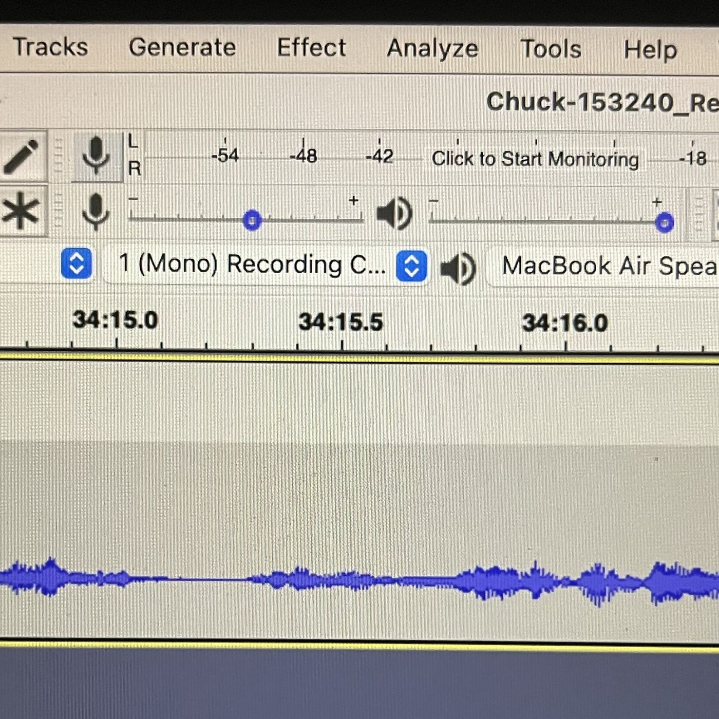Viewport: 719px width, 719px height.
Task: Click the -42 dB meter mark
Action: (x=380, y=156)
